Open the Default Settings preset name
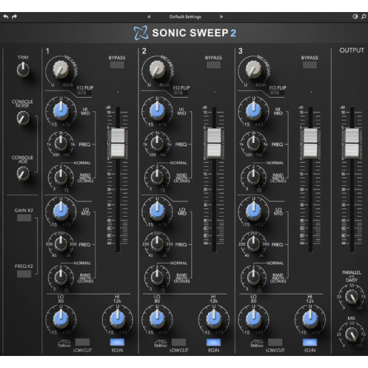This screenshot has width=368, height=368. [185, 17]
